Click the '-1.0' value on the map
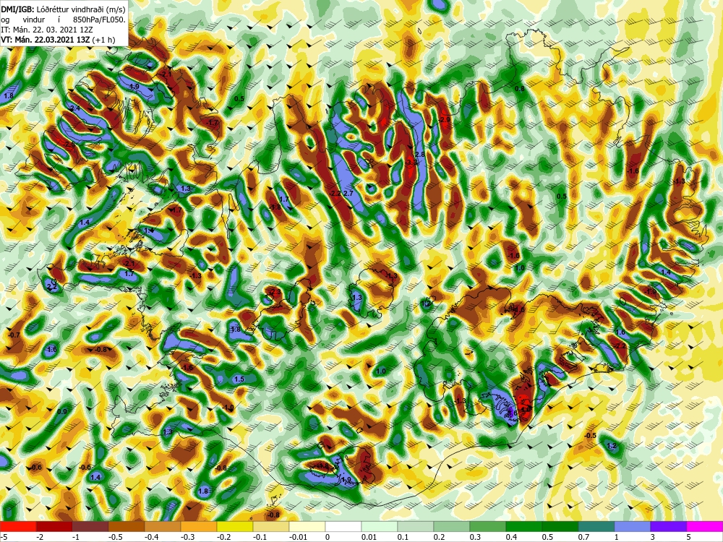This screenshot has width=723, height=542. [228, 408]
